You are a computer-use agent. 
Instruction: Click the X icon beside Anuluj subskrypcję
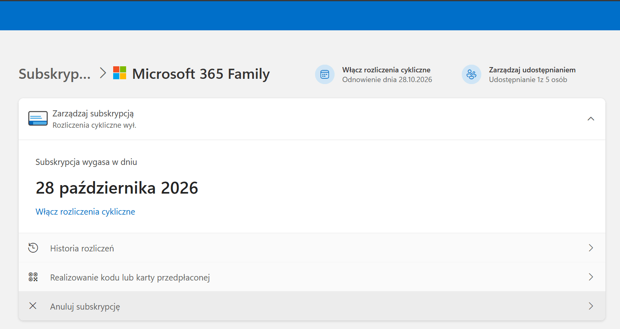click(x=33, y=306)
